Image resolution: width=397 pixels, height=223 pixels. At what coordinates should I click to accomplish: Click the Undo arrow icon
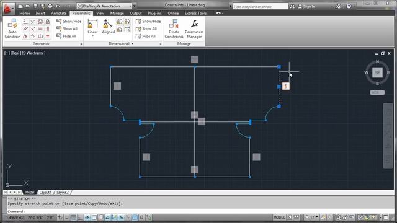[x=58, y=6]
